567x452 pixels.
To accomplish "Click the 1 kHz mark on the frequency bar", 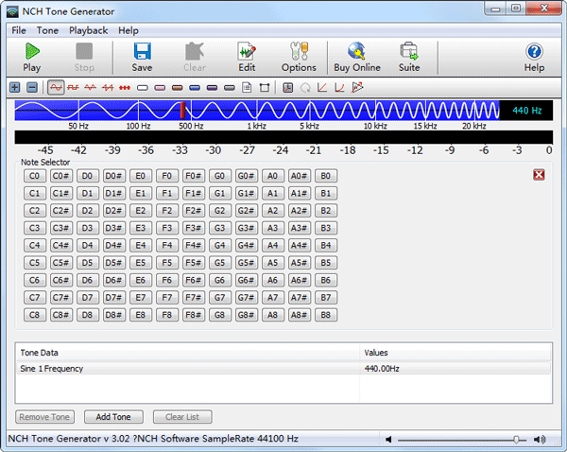I will (x=256, y=125).
